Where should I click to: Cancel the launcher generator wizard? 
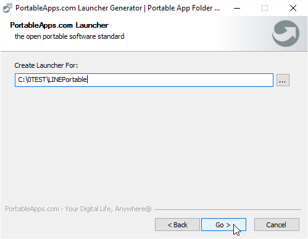[277, 225]
